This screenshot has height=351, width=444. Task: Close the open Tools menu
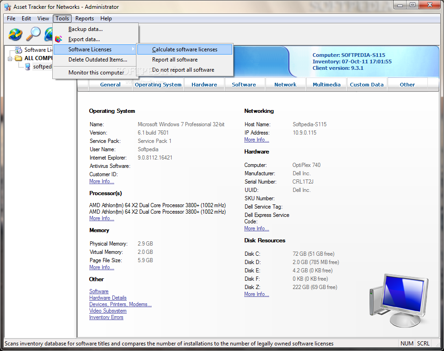pyautogui.click(x=62, y=18)
